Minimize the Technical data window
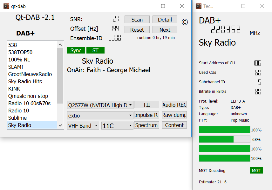 pyautogui.click(x=225, y=6)
